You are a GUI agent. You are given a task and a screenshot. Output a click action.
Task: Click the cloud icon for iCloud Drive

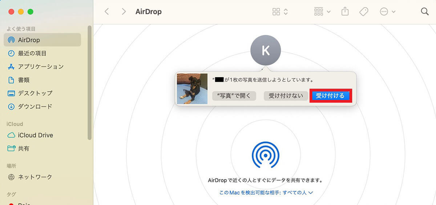(11, 135)
